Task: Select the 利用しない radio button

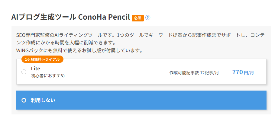Action: pos(24,100)
